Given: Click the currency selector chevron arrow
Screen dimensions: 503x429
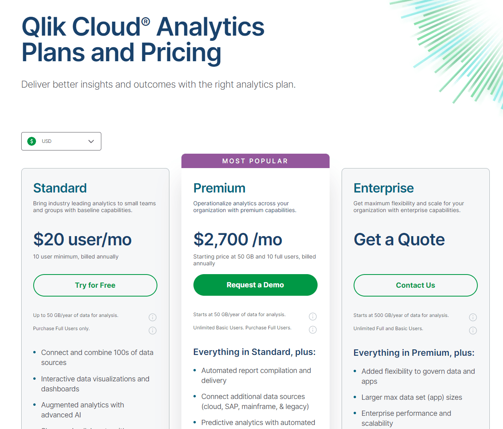Looking at the screenshot, I should [91, 141].
